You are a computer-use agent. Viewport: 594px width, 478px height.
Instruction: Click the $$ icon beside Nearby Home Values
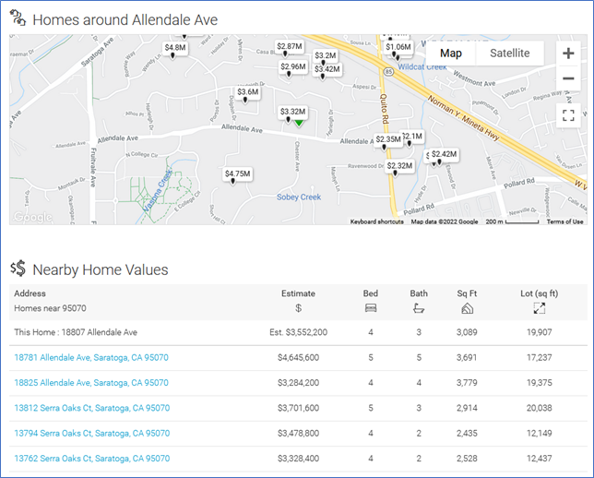coord(18,269)
